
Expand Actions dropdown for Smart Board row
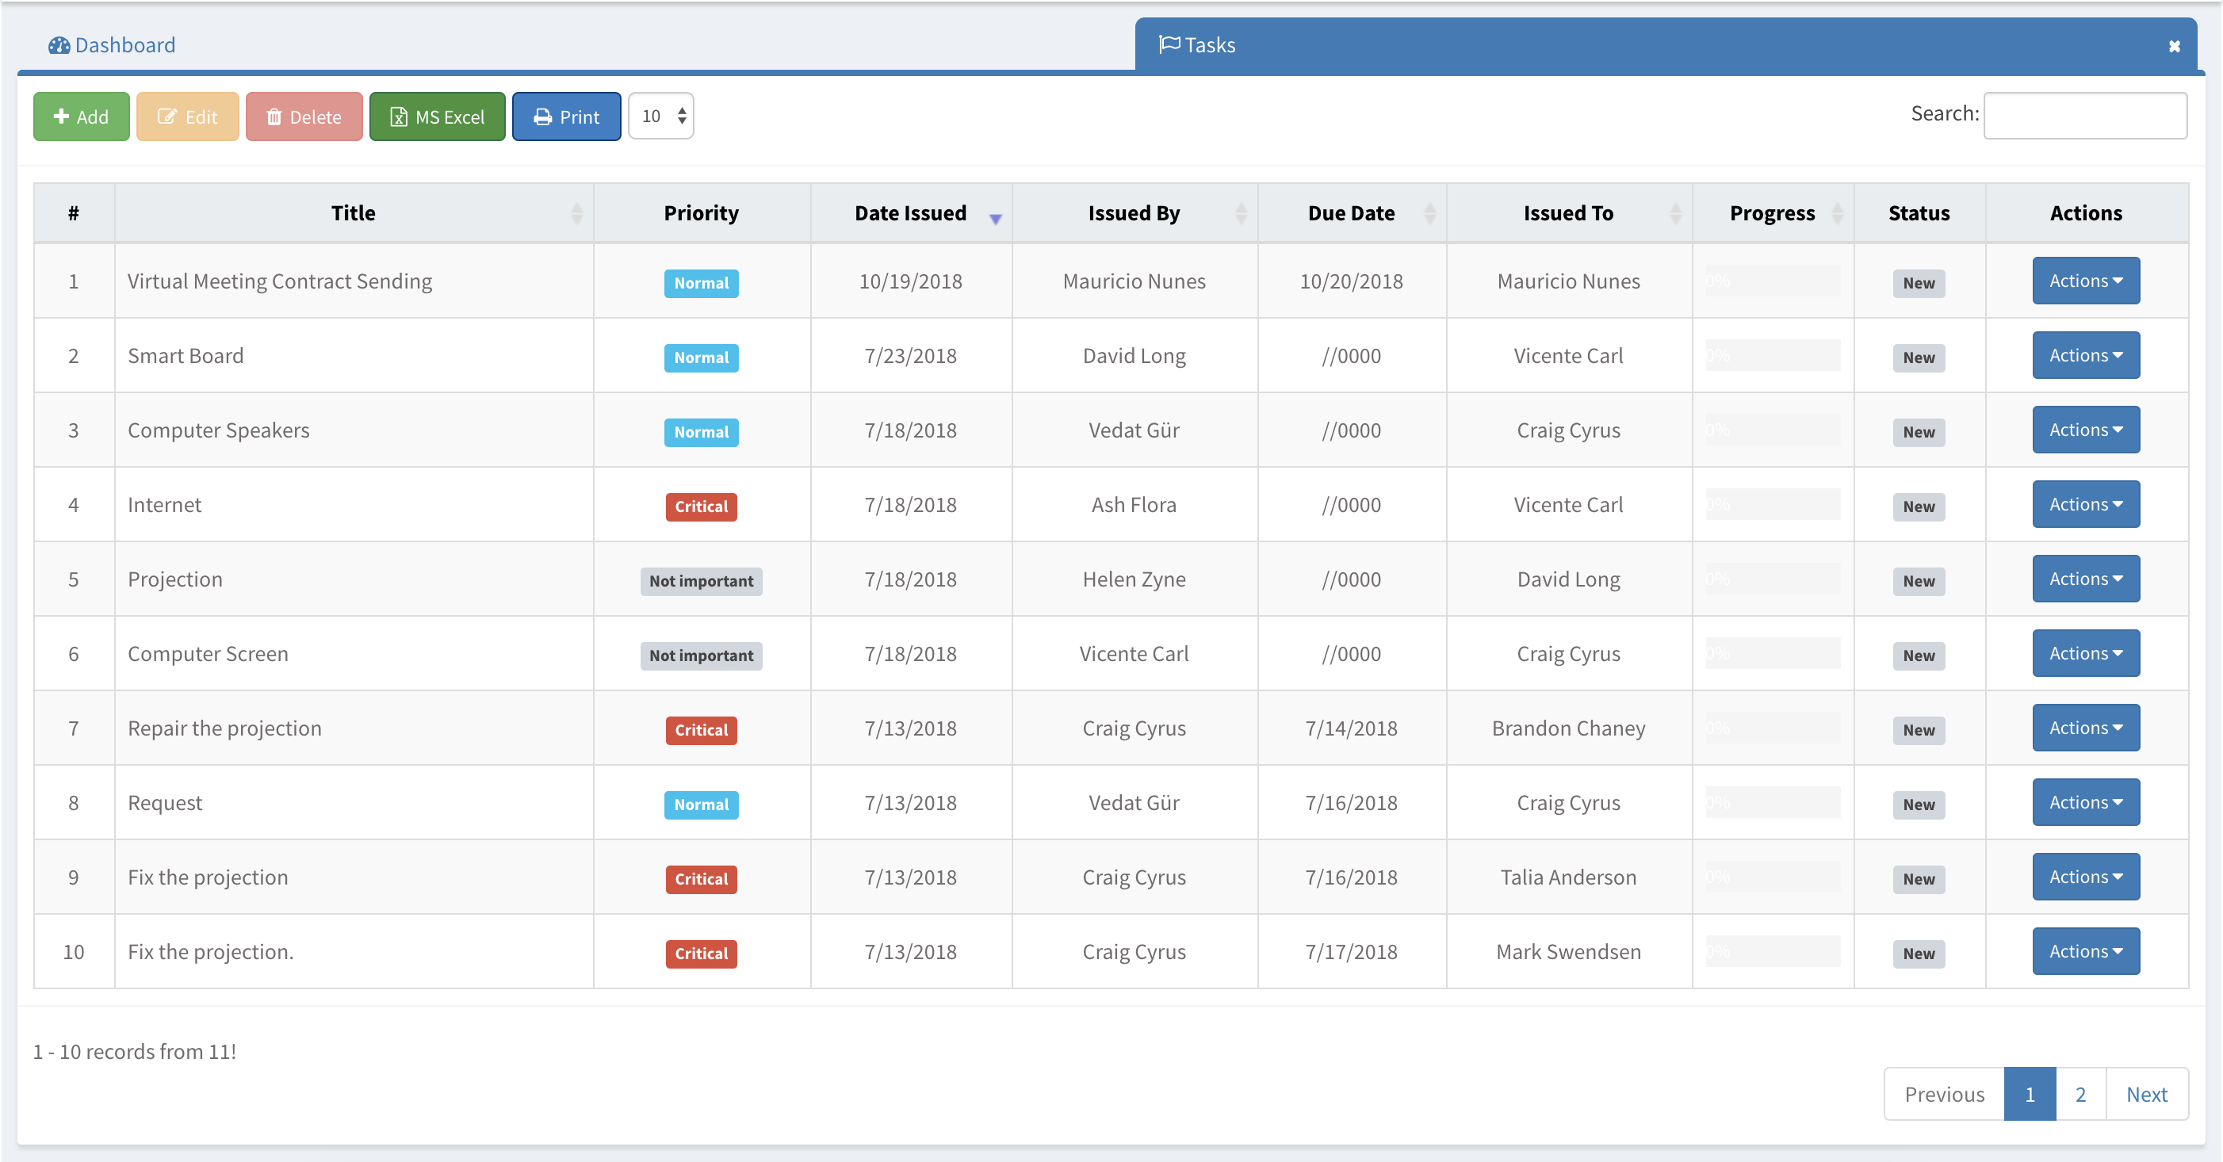(x=2085, y=355)
